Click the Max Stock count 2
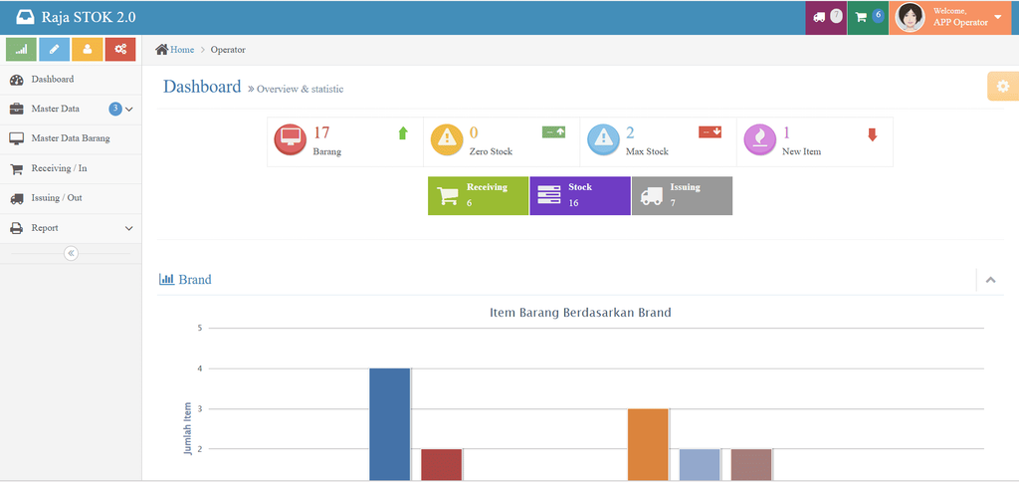Image resolution: width=1019 pixels, height=482 pixels. pyautogui.click(x=630, y=132)
